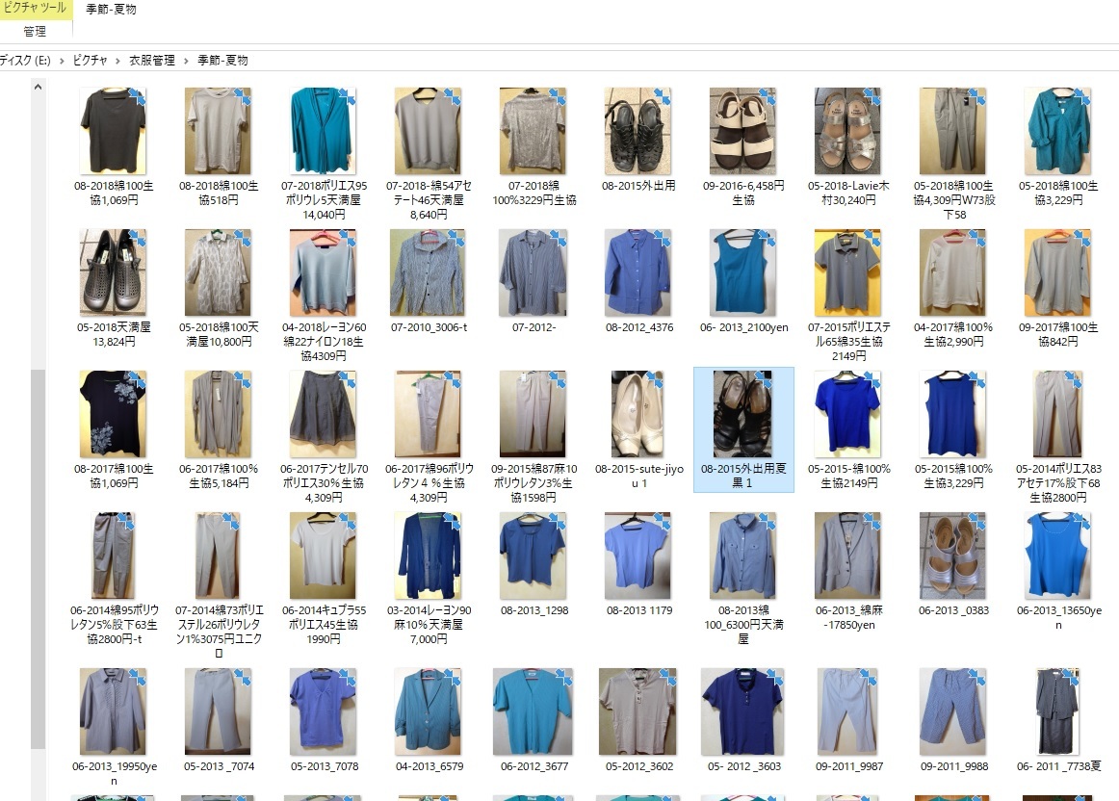Click the scroll-up arrow of the side scrollbar
The width and height of the screenshot is (1119, 801).
pyautogui.click(x=38, y=87)
